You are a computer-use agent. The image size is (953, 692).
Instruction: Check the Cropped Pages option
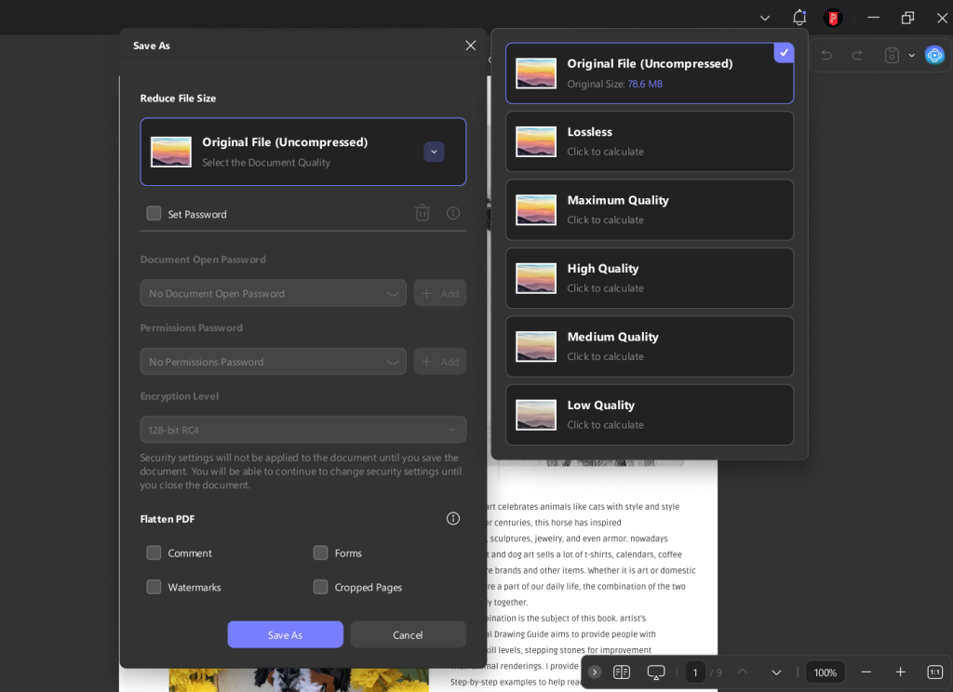(321, 588)
